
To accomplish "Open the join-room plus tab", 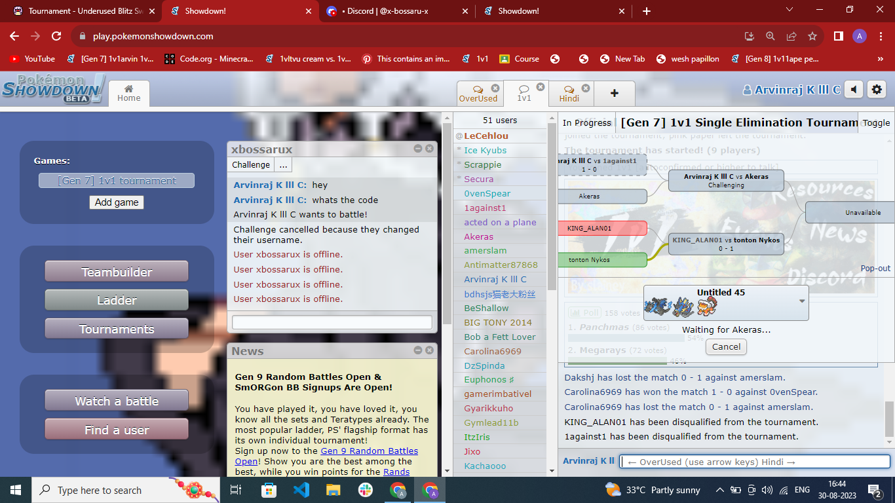I will 614,94.
